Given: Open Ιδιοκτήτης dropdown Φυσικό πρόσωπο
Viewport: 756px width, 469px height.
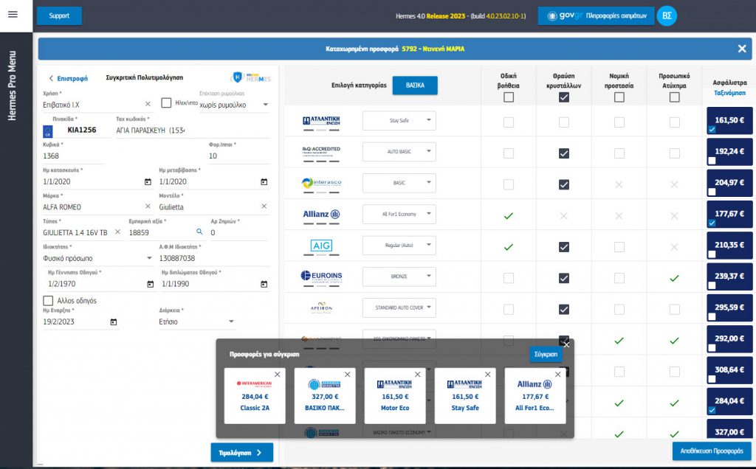Looking at the screenshot, I should pyautogui.click(x=98, y=258).
